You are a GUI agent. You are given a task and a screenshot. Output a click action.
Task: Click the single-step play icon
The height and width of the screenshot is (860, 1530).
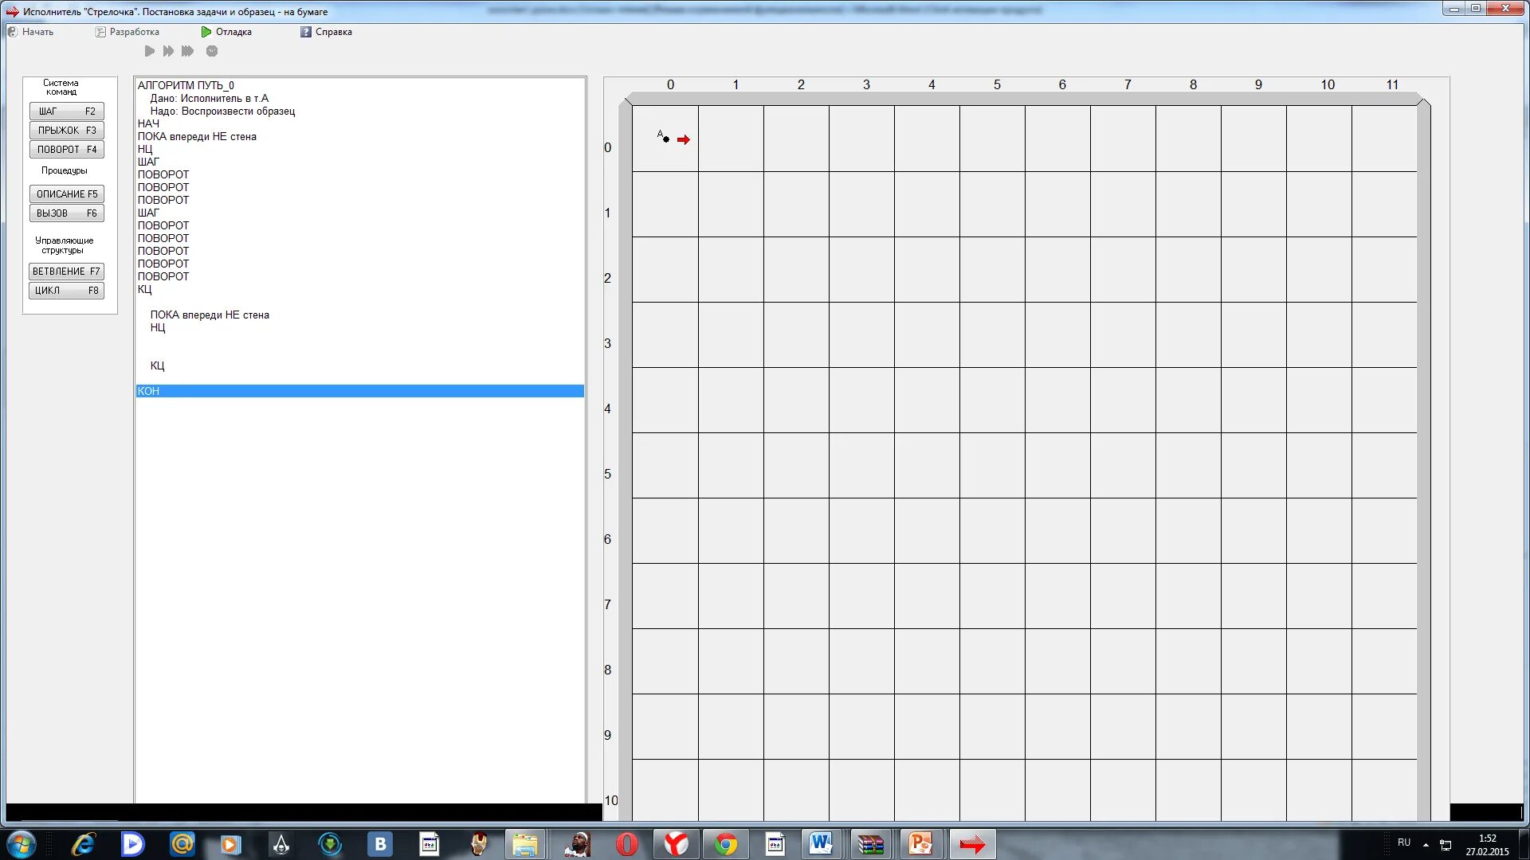coord(149,51)
